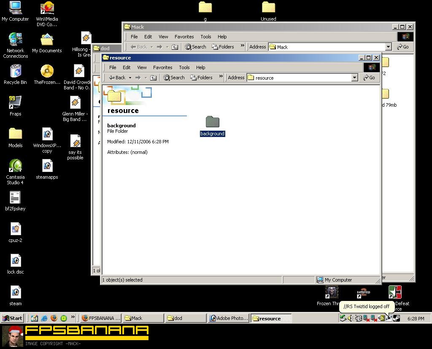
Task: Open Camtasia Studio 4 desktop icon
Action: (x=15, y=166)
